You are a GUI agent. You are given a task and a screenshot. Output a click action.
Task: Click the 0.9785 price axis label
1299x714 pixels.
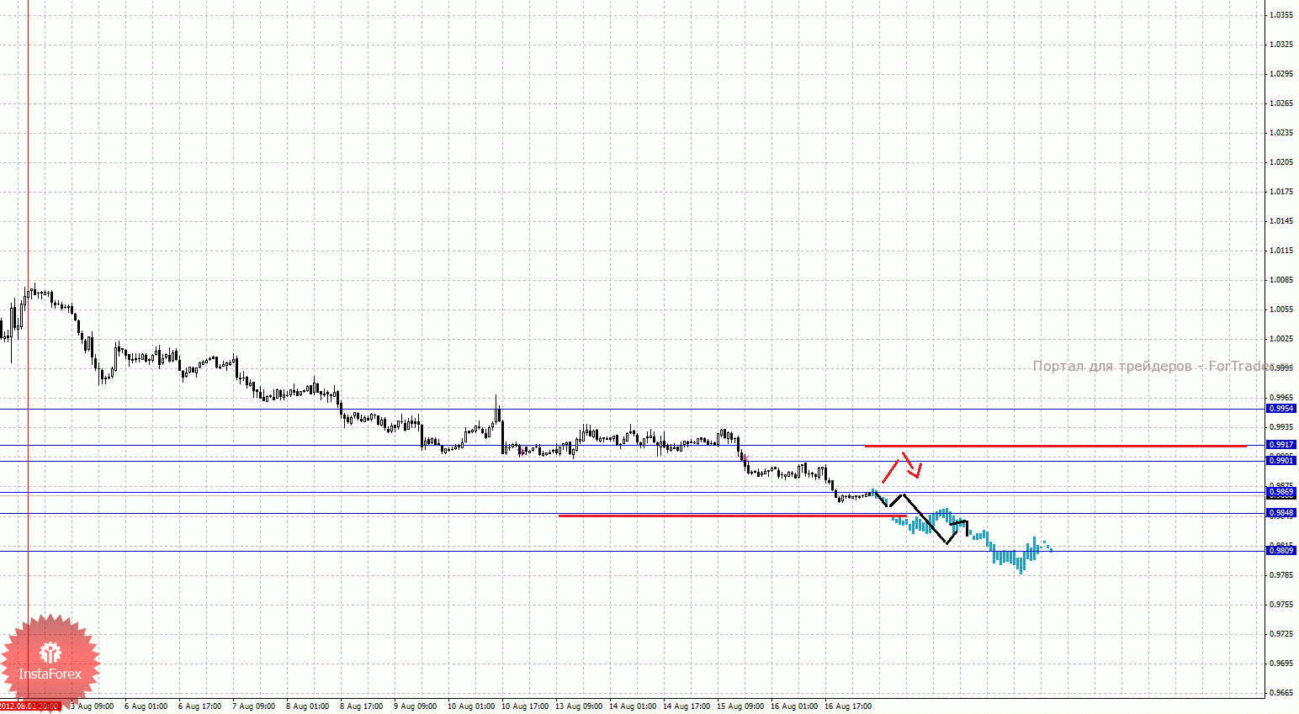[1281, 575]
